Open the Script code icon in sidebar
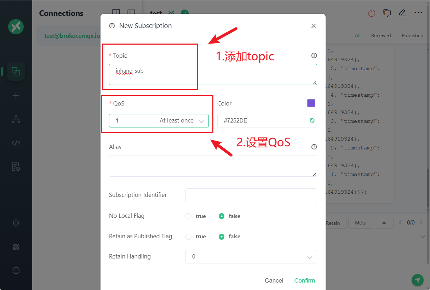430x290 pixels. click(x=16, y=143)
